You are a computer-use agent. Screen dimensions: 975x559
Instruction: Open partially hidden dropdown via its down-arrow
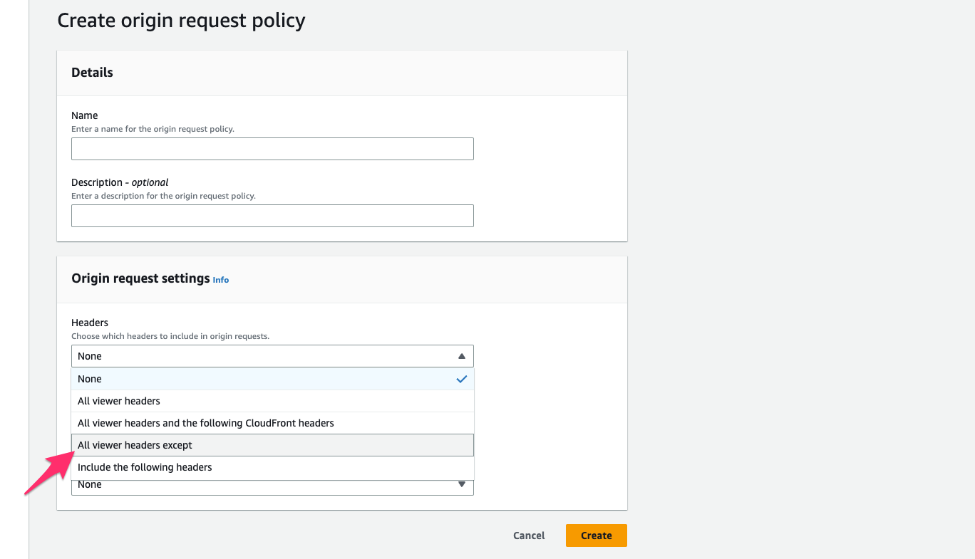[462, 484]
